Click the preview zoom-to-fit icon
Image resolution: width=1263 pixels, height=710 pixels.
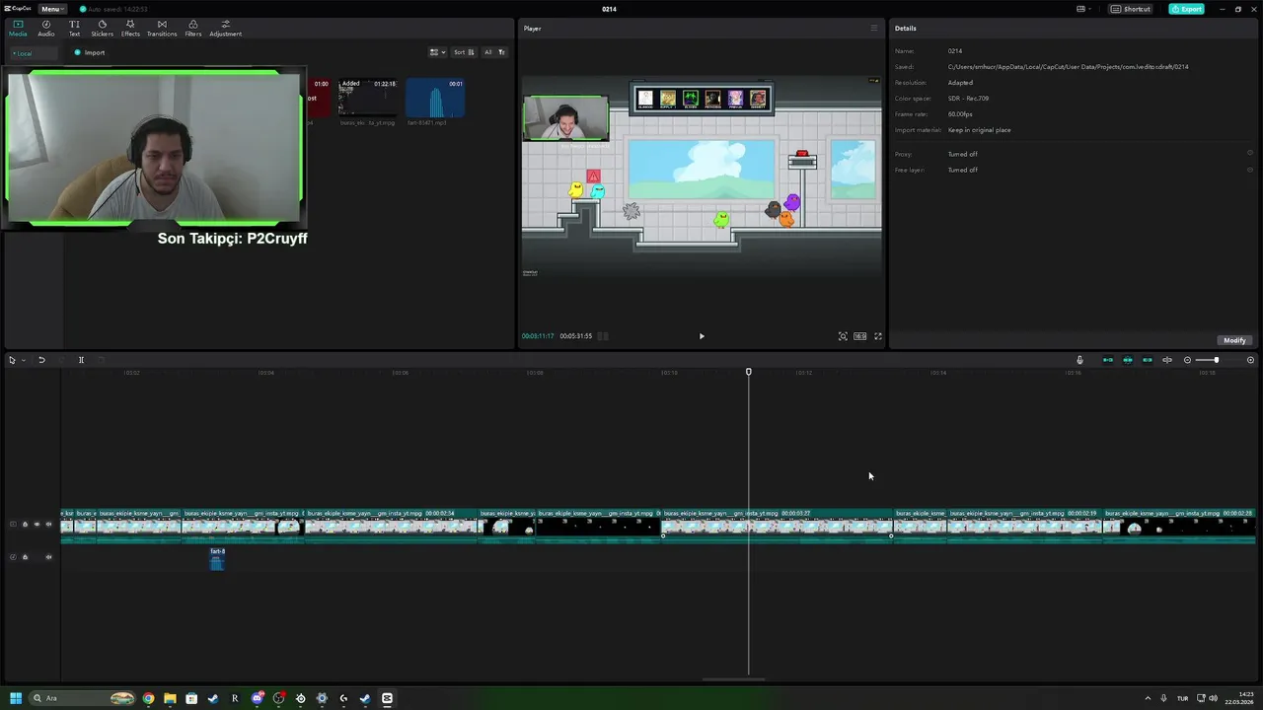click(x=843, y=336)
